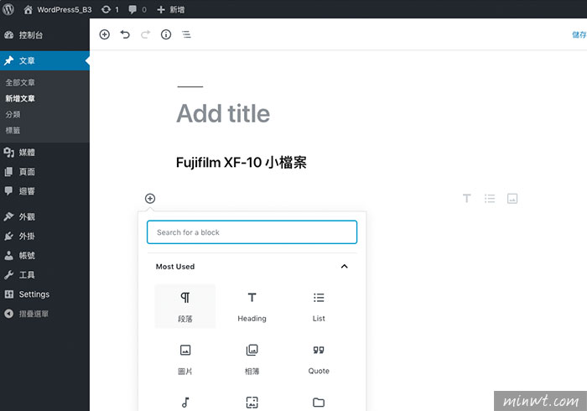
Task: Insert the 段落 paragraph block
Action: pos(185,306)
